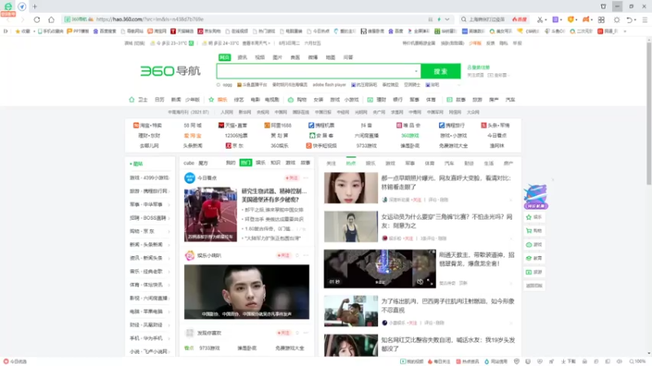Open the 爱淘宝 orange link

pyautogui.click(x=192, y=136)
